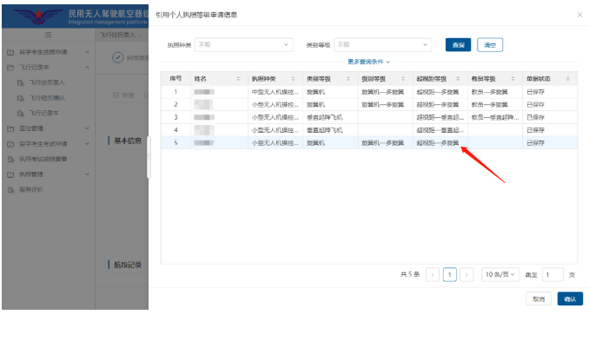The width and height of the screenshot is (589, 341).
Task: Sort table by 类别等级 column arrows
Action: point(348,79)
